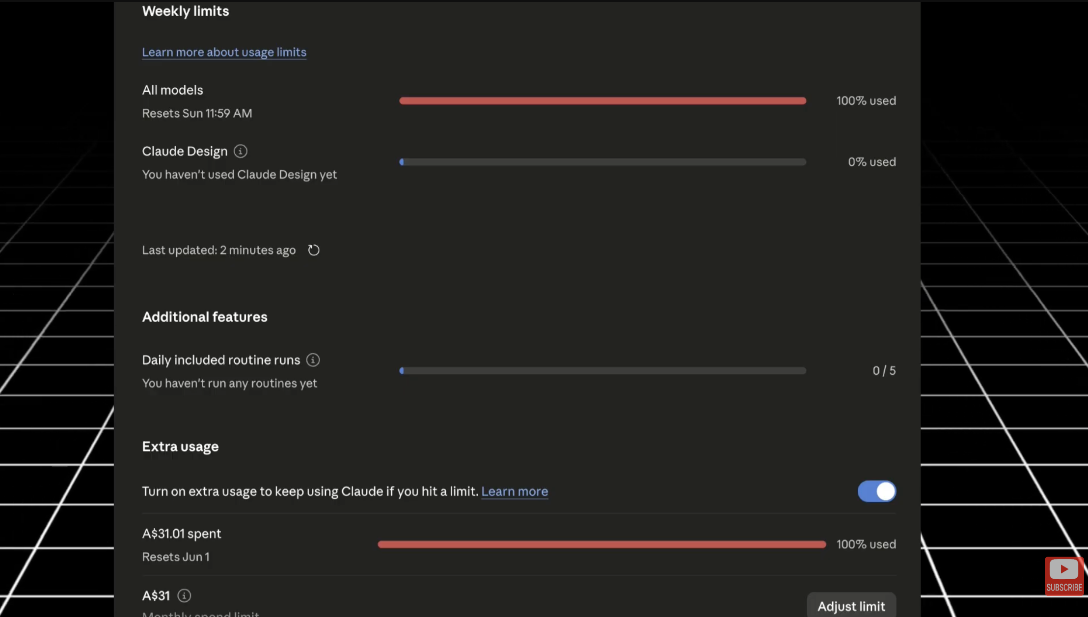Click You haven't used Claude Design yet
This screenshot has width=1088, height=617.
pyautogui.click(x=239, y=175)
